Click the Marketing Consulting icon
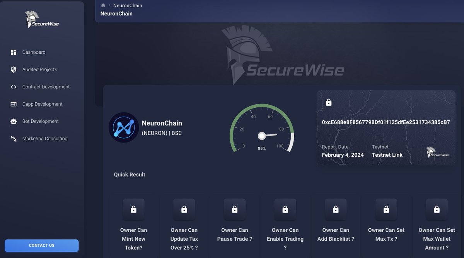Image resolution: width=464 pixels, height=258 pixels. click(x=14, y=138)
